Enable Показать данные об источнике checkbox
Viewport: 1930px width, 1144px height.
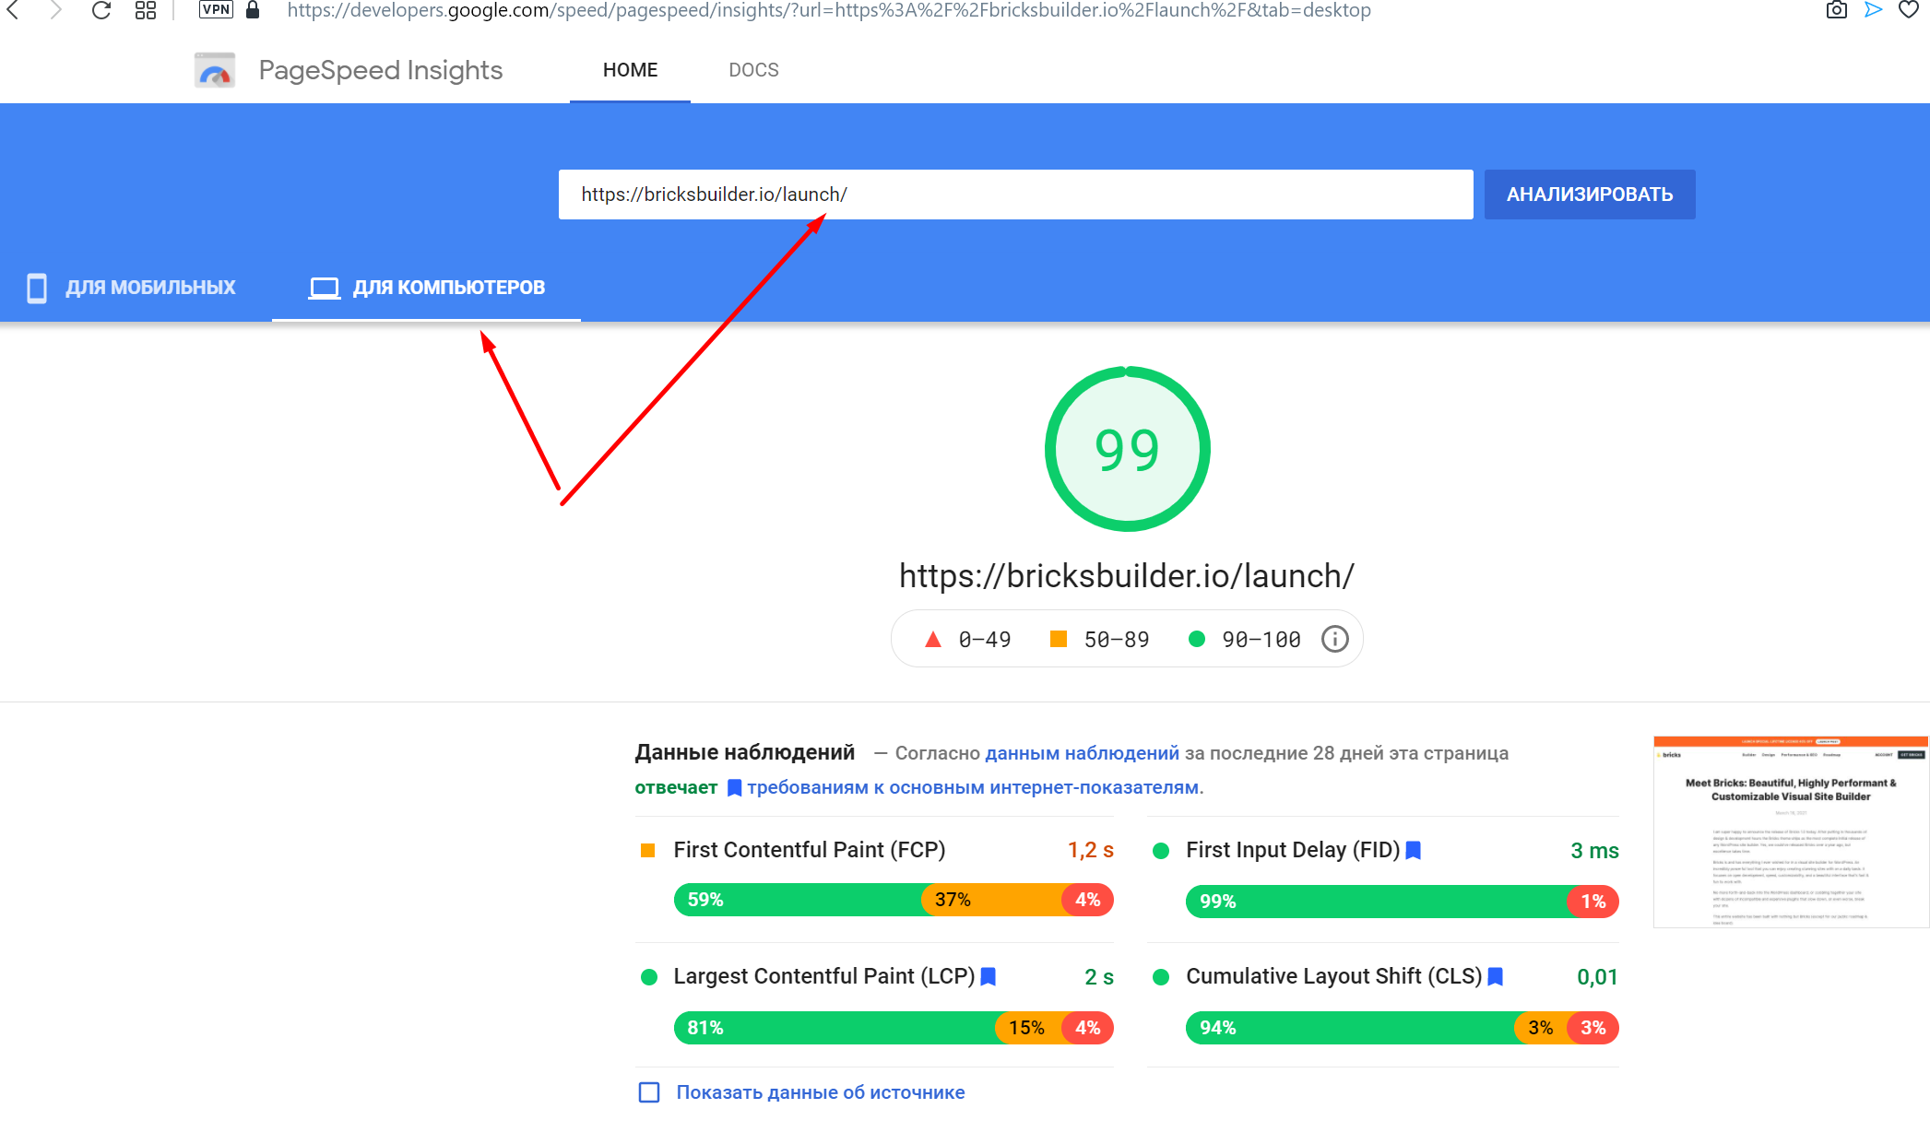click(x=649, y=1092)
